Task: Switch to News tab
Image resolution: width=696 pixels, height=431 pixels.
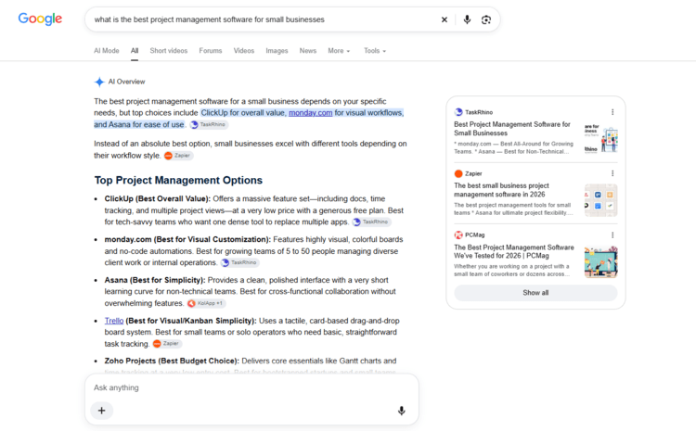Action: 307,51
